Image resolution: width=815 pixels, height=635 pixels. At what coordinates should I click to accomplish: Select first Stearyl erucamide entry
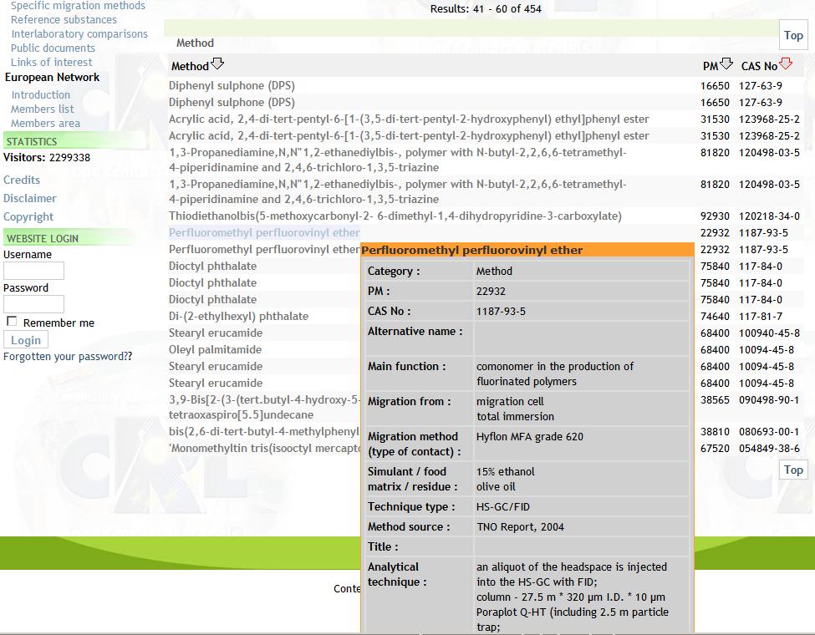point(216,333)
